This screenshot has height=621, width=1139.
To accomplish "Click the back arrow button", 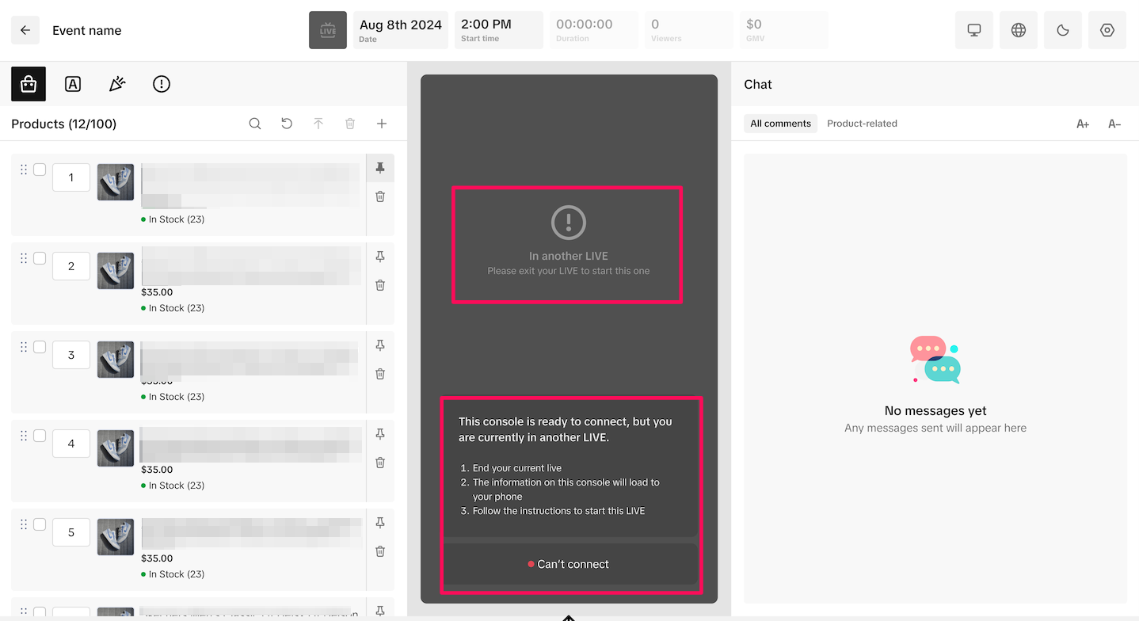I will (25, 30).
